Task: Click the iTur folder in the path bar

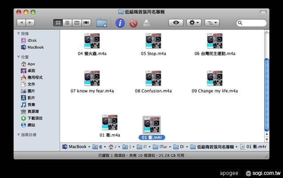Action: click(x=160, y=147)
